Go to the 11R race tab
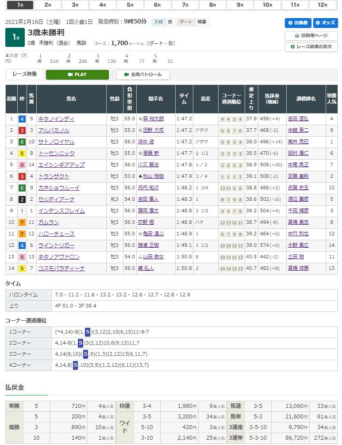Viewport: 342px width, 445px height. (295, 5)
